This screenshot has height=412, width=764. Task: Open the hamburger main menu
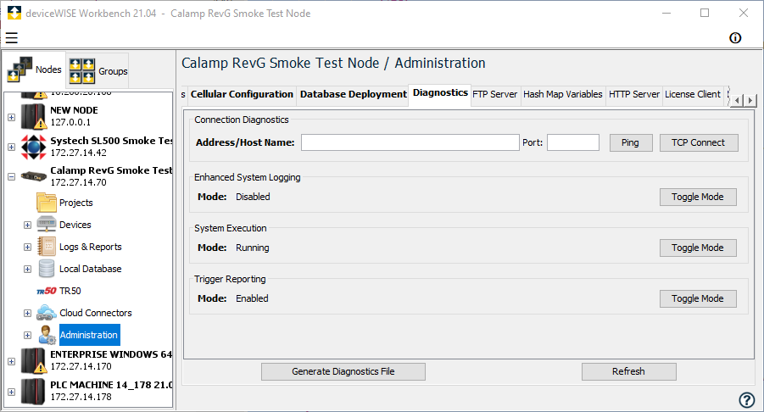11,38
